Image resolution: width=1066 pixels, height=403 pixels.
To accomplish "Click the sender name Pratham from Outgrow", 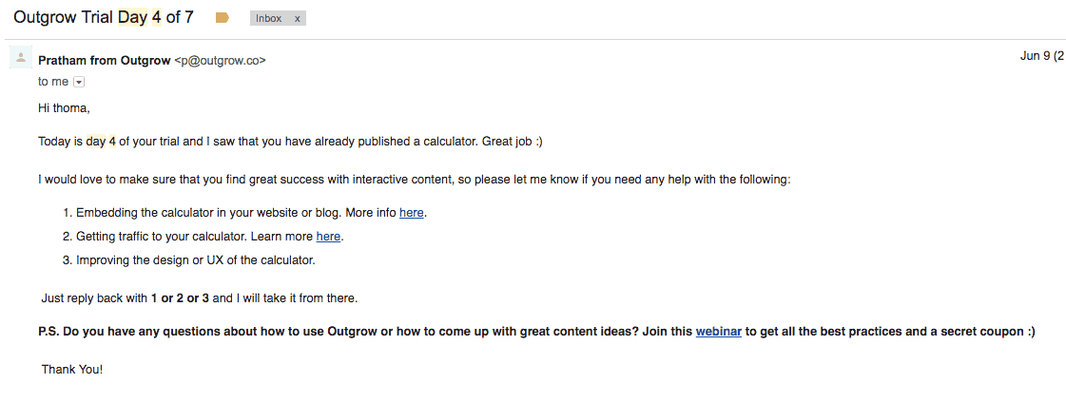I will [104, 61].
